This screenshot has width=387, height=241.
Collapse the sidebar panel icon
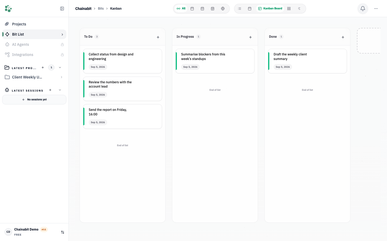click(x=62, y=9)
